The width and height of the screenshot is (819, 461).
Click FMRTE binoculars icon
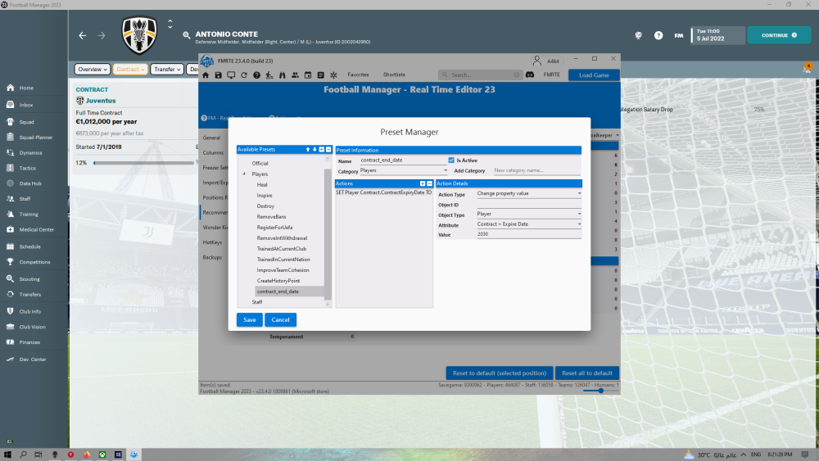[282, 75]
